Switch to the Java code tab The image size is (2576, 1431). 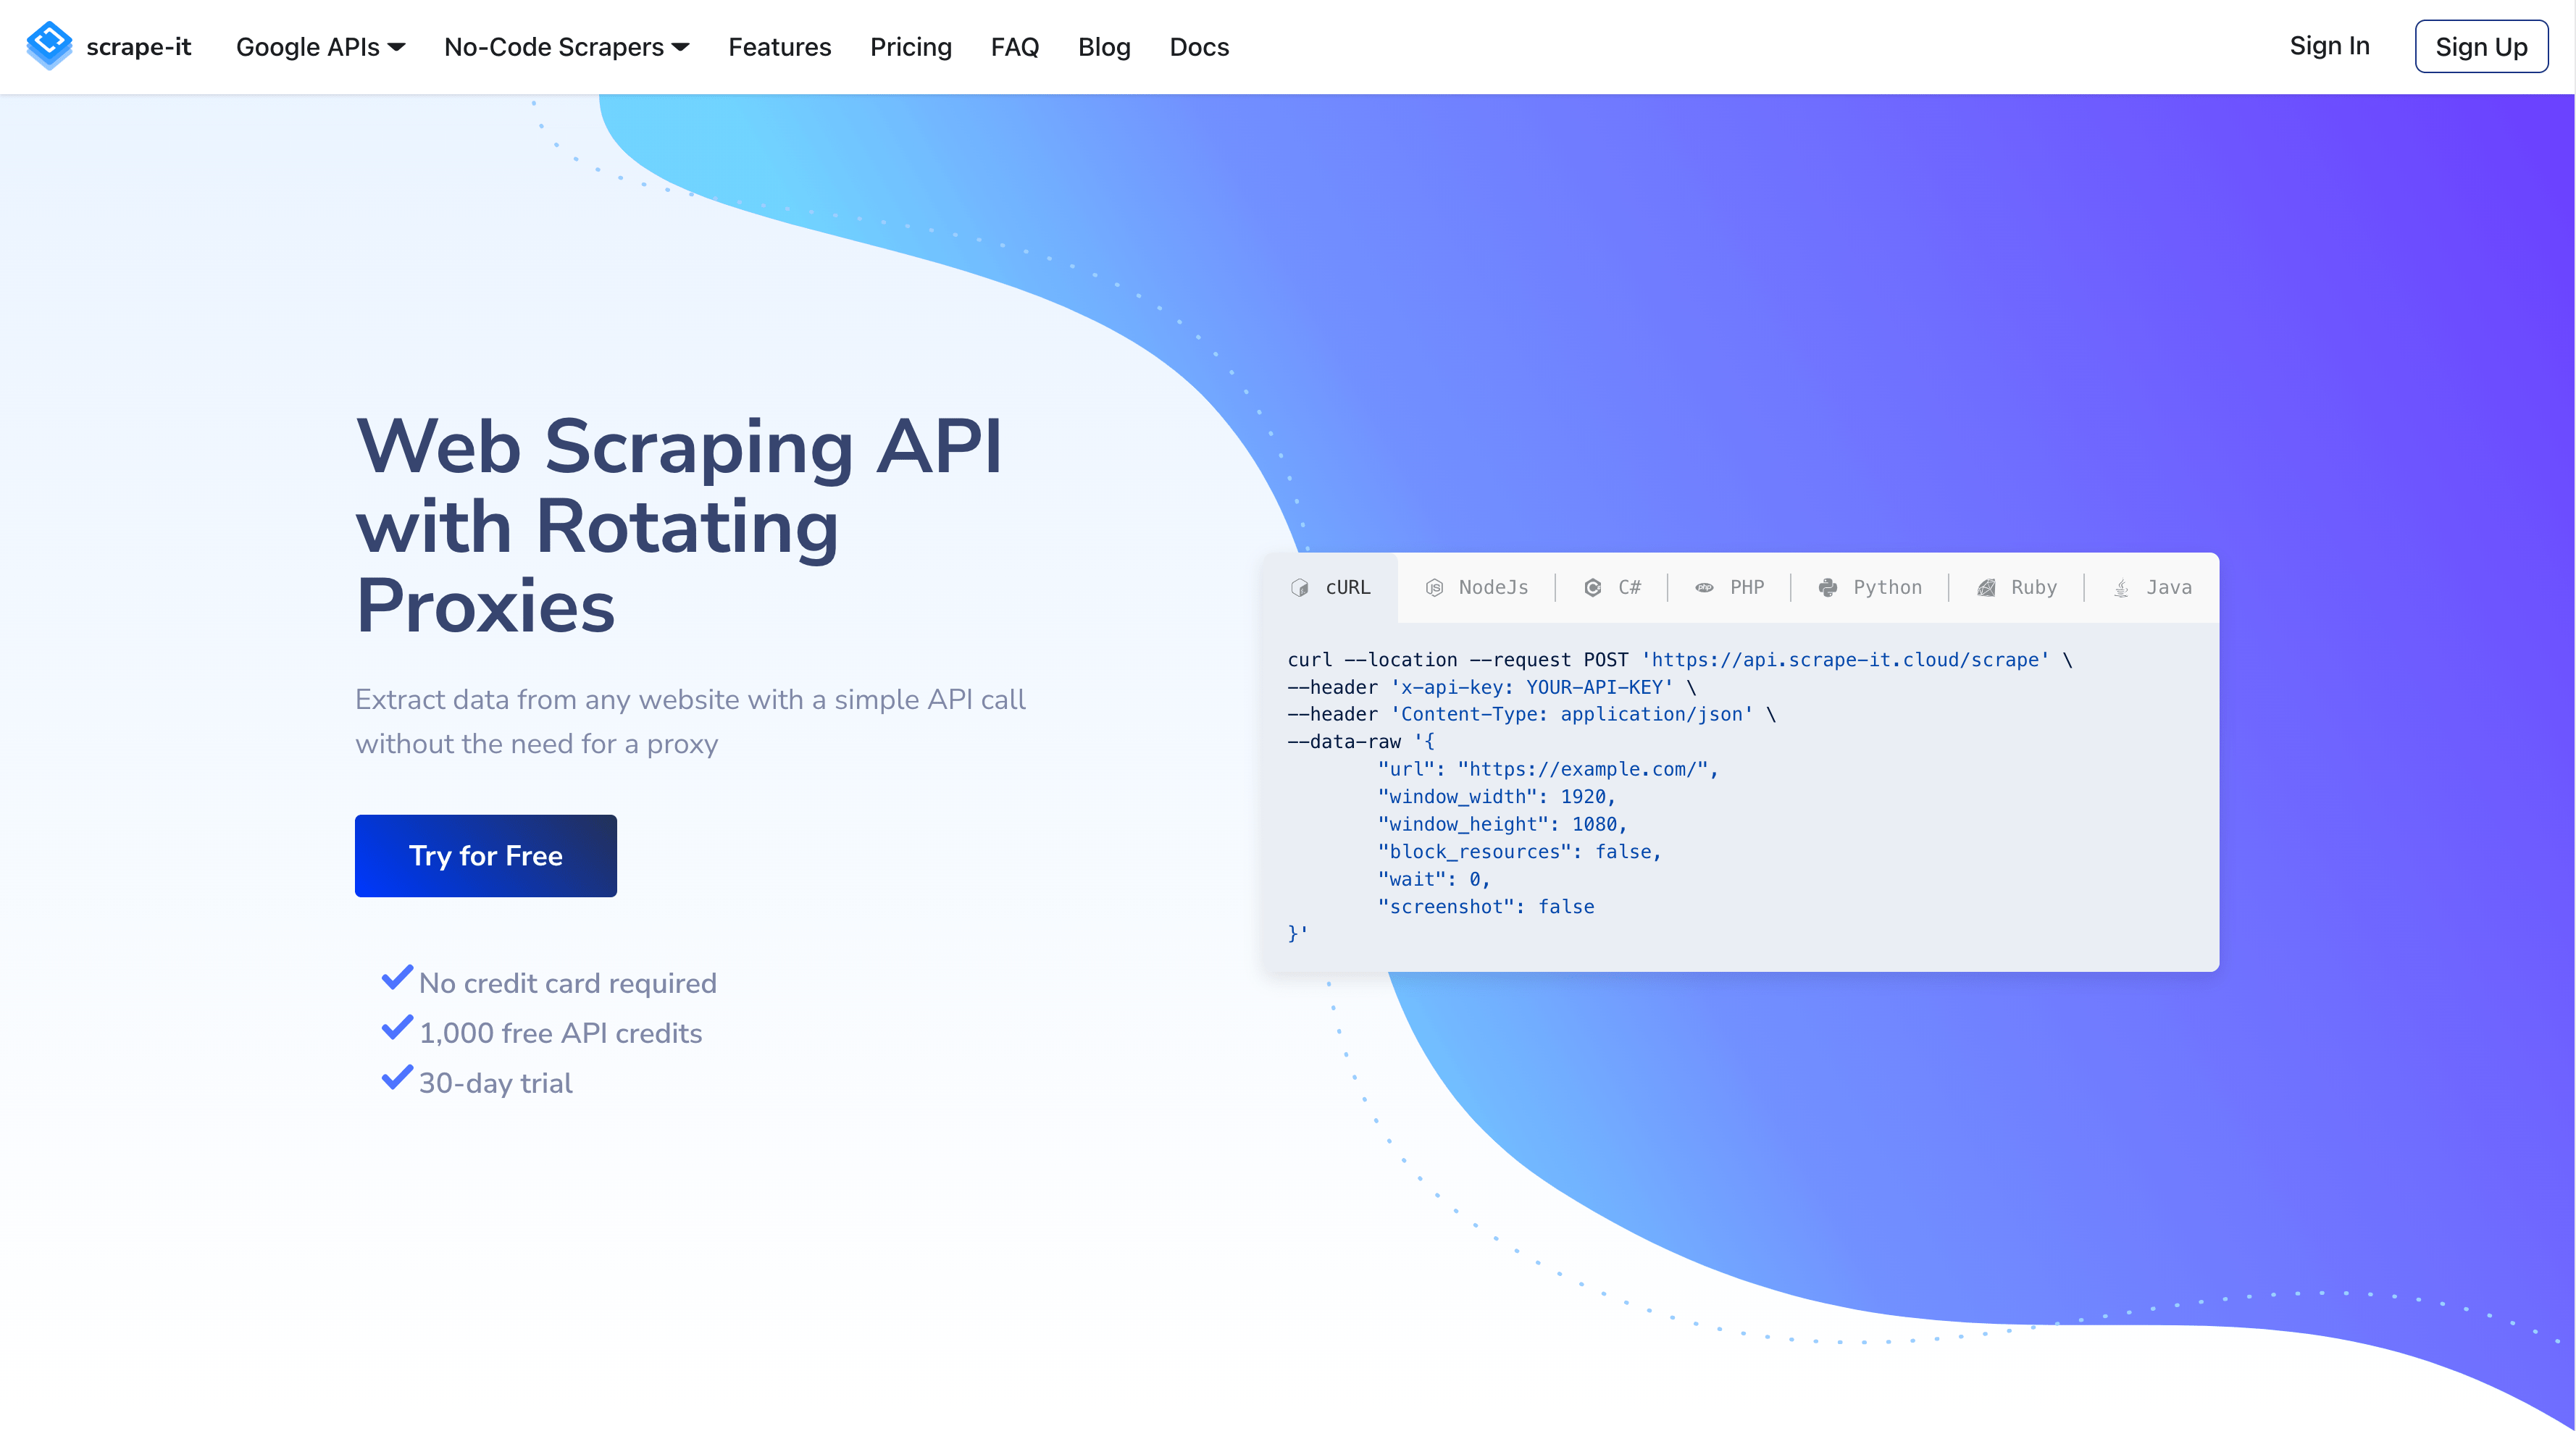[2152, 587]
